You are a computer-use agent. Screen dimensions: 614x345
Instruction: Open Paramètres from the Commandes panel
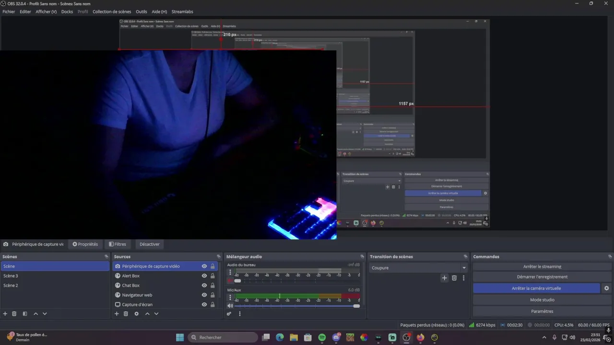pyautogui.click(x=542, y=311)
